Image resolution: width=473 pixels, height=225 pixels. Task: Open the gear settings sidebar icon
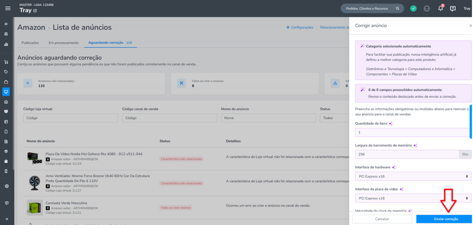tap(6, 186)
